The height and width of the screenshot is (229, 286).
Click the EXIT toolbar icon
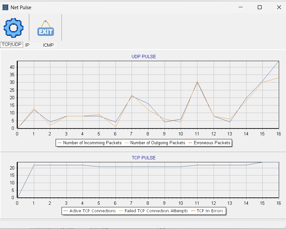pyautogui.click(x=45, y=29)
